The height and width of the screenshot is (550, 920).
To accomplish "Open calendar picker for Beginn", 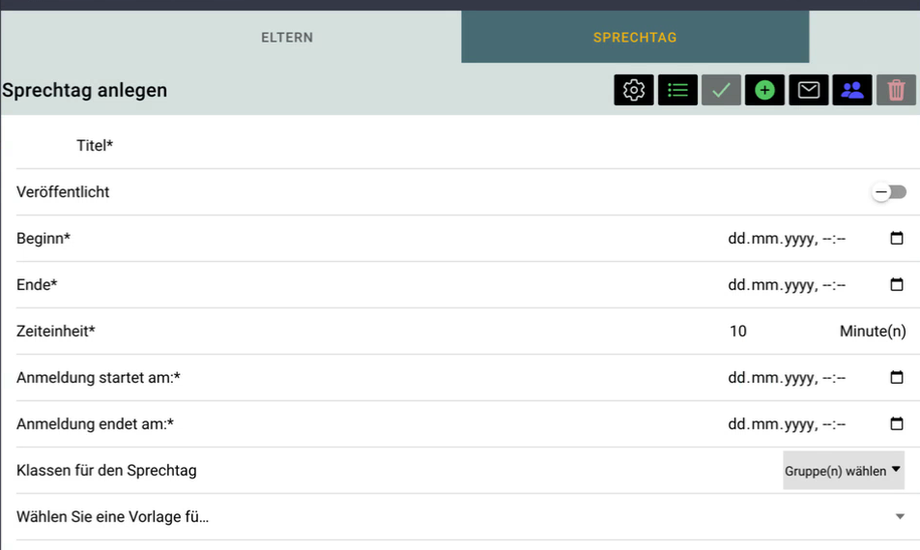I will 897,239.
